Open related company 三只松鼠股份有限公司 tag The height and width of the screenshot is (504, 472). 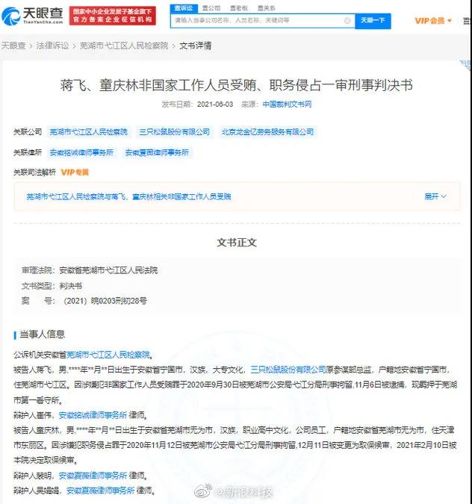pos(175,131)
